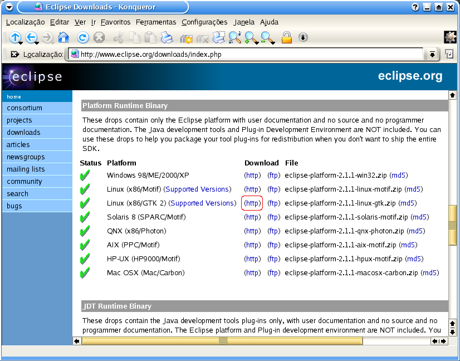Click the Copy icon in toolbar
Image resolution: width=460 pixels, height=361 pixels.
[135, 37]
